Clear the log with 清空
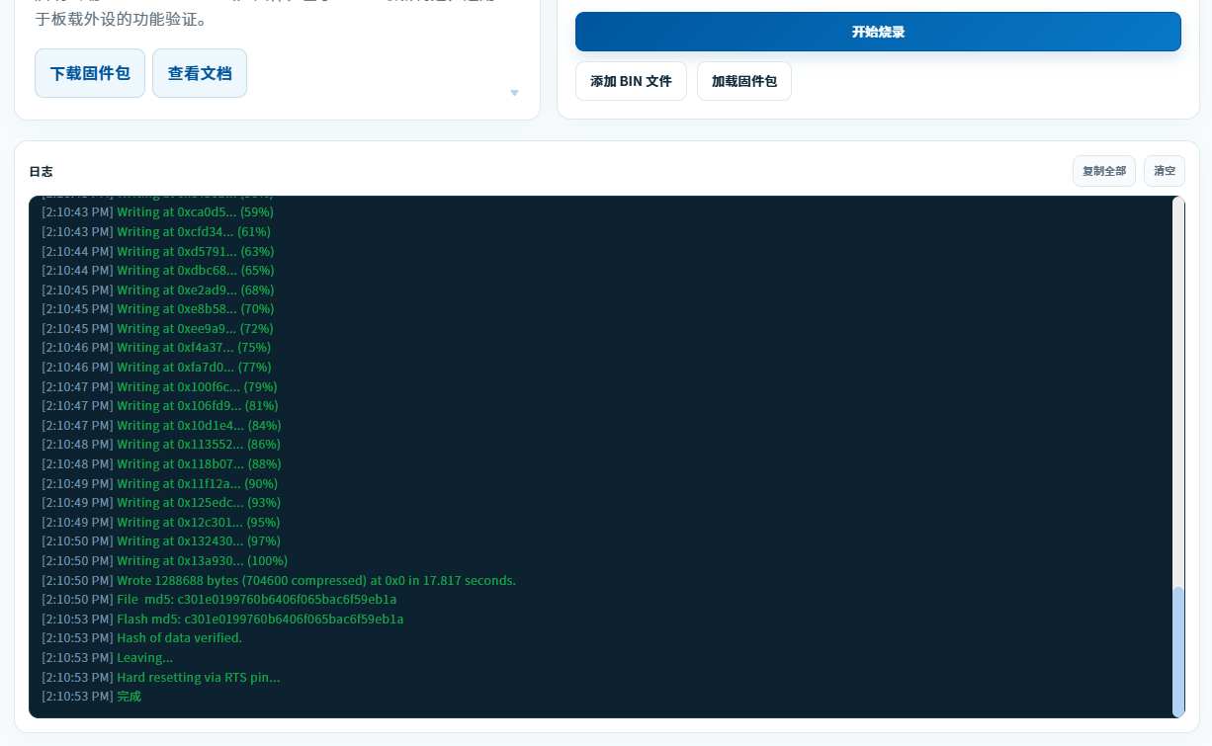1212x746 pixels. pos(1165,171)
